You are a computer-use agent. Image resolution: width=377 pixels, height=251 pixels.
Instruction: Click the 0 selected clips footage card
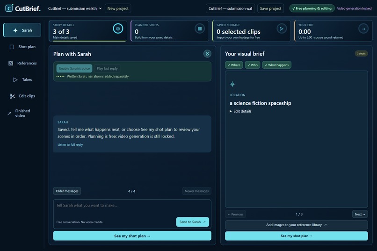point(252,31)
